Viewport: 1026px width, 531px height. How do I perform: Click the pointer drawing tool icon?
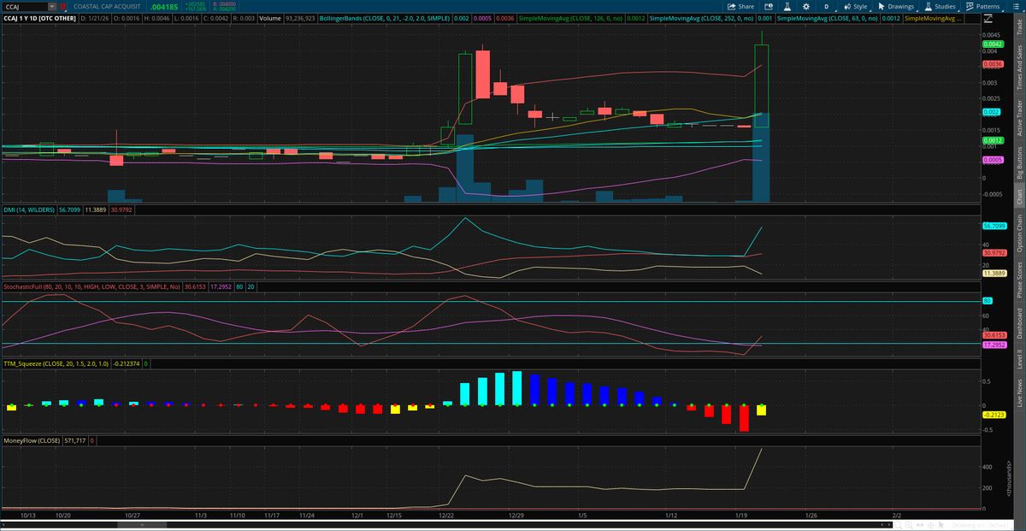940,525
